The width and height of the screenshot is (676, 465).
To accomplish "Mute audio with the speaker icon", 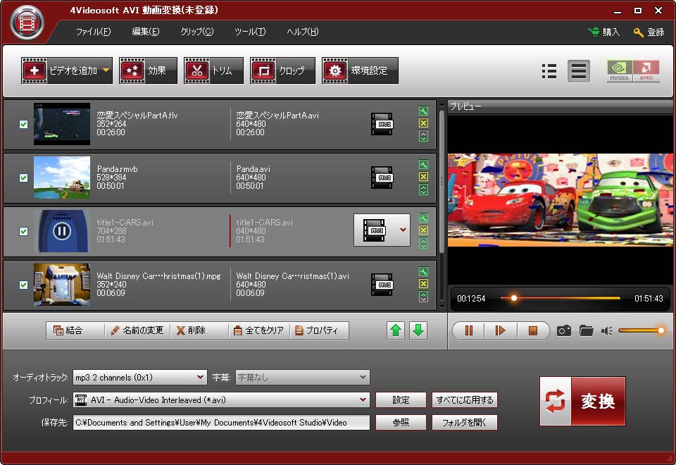I will 606,330.
